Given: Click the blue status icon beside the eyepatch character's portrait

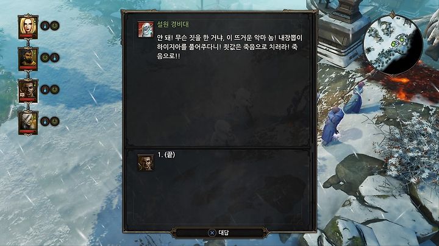Looking at the screenshot, I should coord(45,90).
